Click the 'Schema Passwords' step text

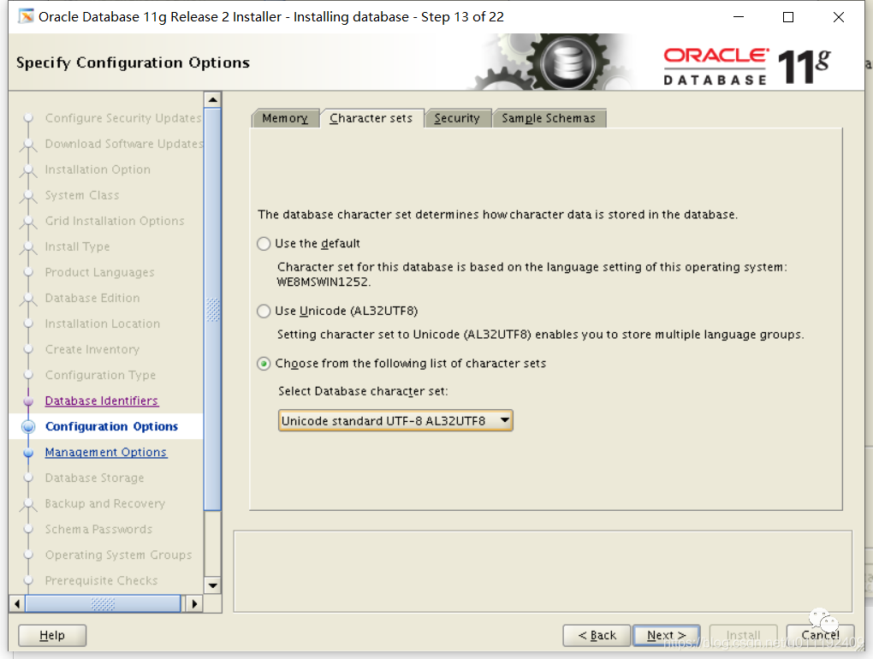pos(98,529)
